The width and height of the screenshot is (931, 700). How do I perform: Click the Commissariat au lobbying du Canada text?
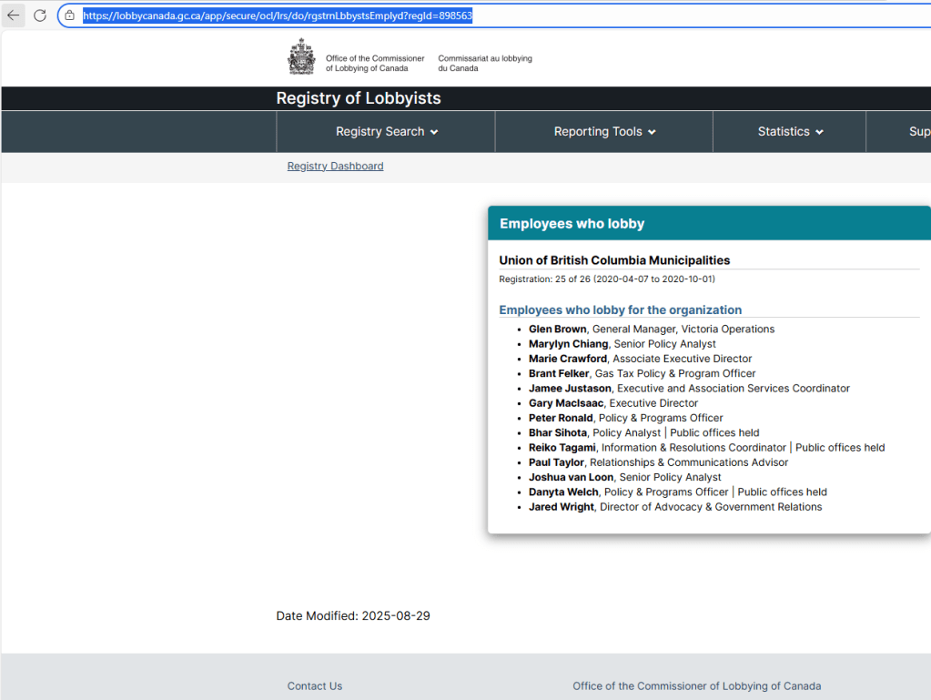tap(484, 63)
